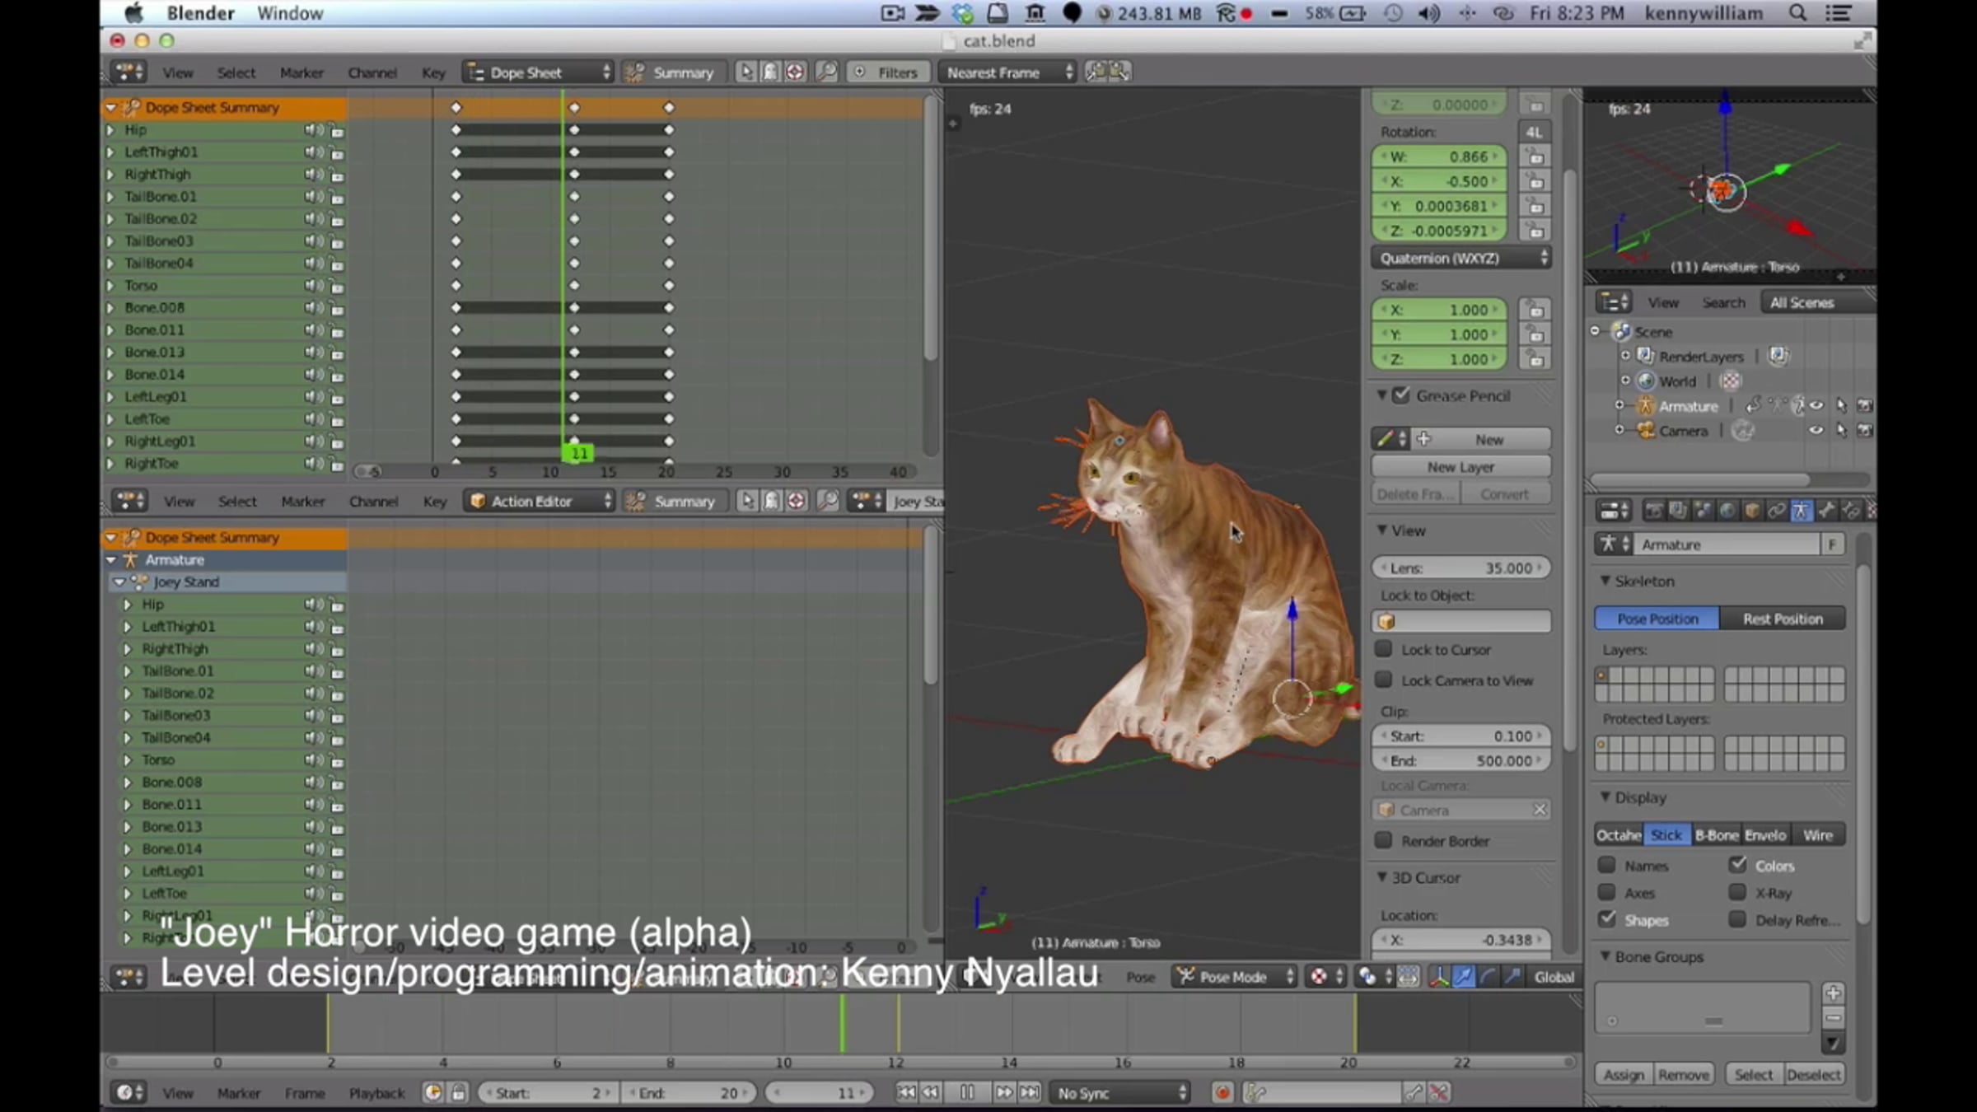
Task: Open the Quaternion (WXYZ) rotation mode dropdown
Action: tap(1461, 259)
